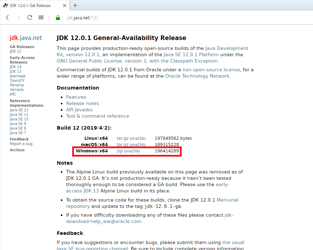
Task: Open the JDK 13 sidebar link
Action: pos(15,71)
